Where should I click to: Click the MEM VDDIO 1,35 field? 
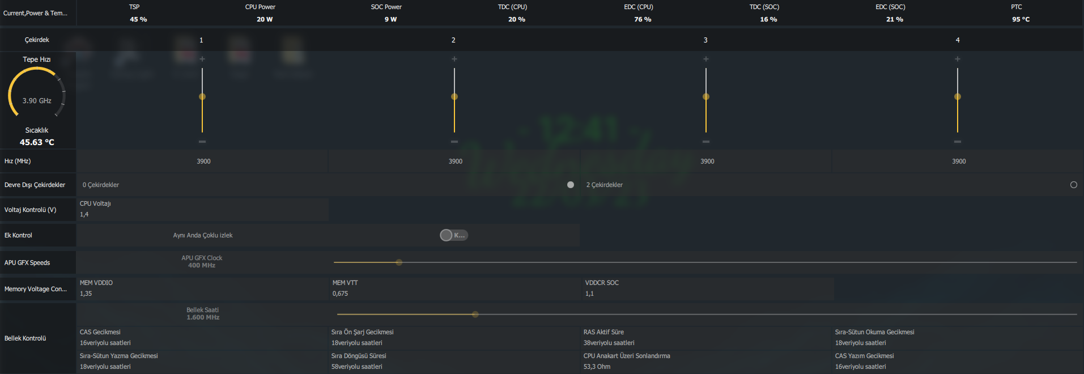pyautogui.click(x=202, y=288)
